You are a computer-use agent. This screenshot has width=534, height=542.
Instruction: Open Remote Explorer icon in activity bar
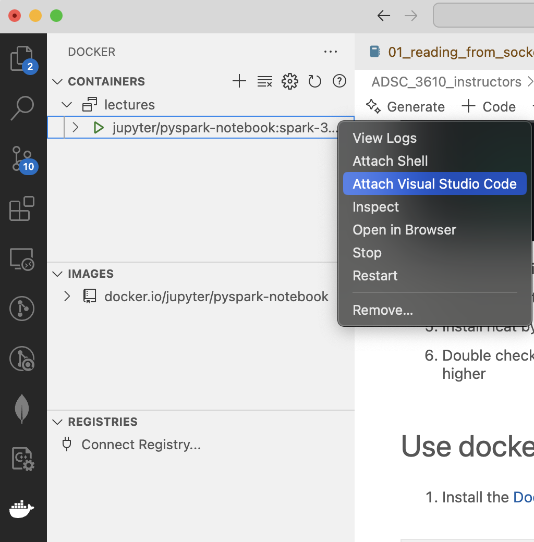[22, 259]
